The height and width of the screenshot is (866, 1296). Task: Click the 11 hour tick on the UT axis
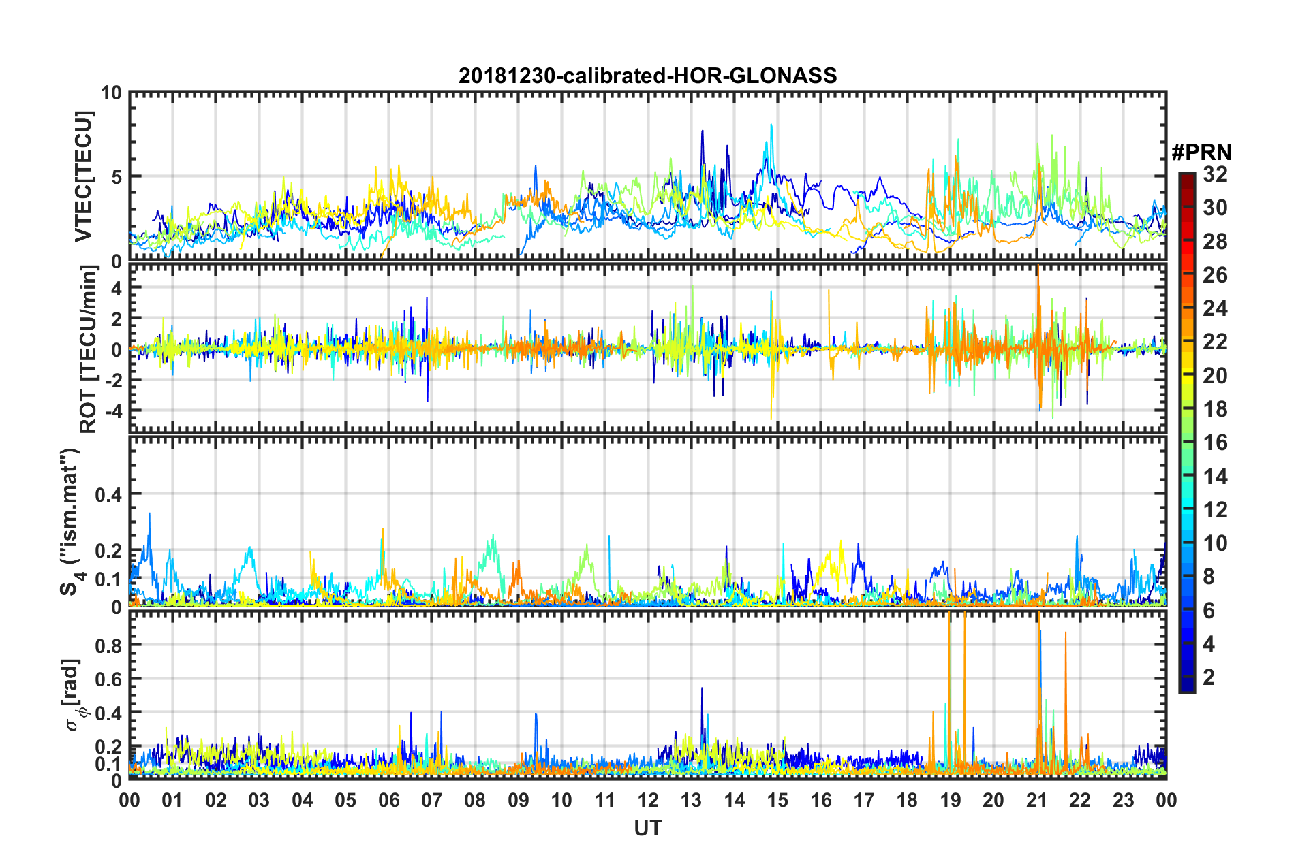605,799
